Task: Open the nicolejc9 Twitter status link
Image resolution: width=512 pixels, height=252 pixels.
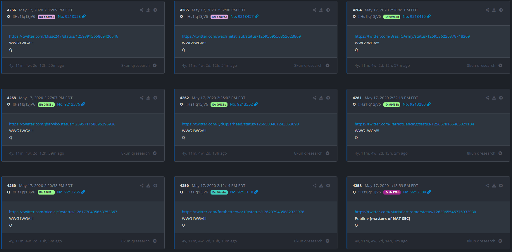Action: point(63,212)
